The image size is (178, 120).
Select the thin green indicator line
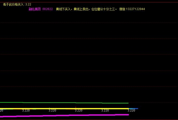[64, 103]
